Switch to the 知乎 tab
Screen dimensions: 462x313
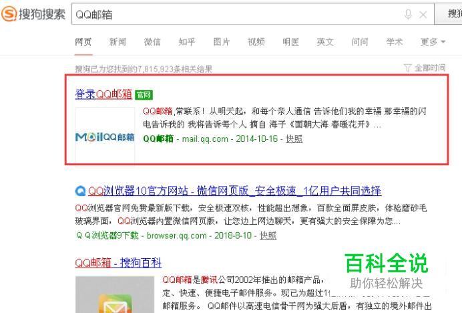coord(187,42)
